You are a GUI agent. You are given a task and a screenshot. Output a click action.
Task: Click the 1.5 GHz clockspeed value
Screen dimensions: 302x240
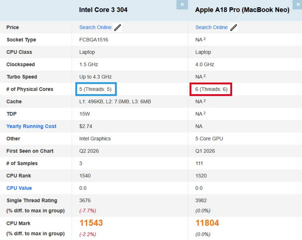coord(89,65)
